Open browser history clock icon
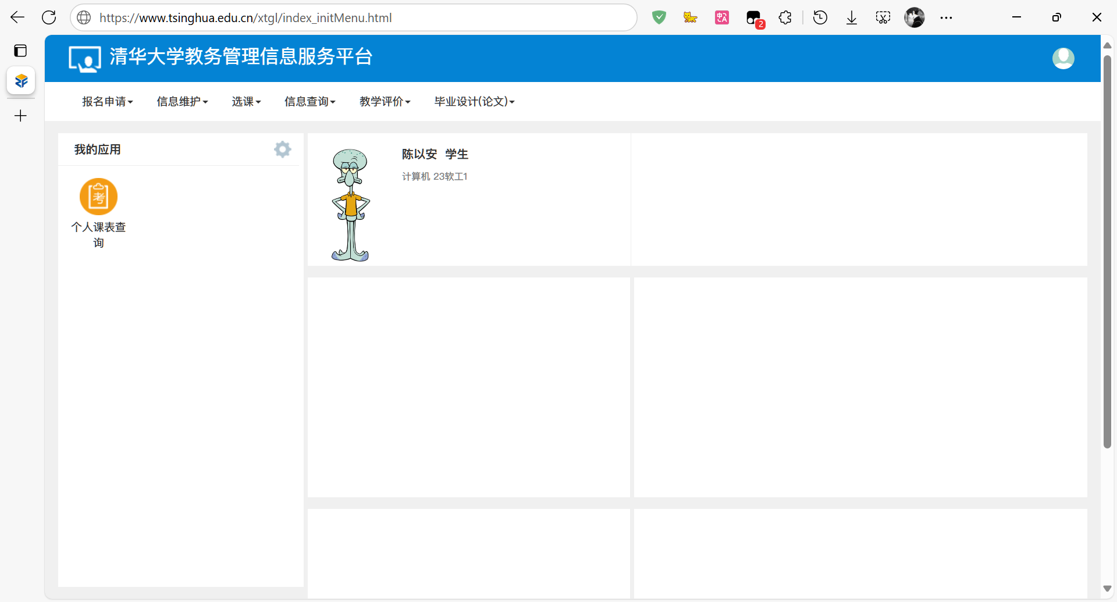 (820, 17)
